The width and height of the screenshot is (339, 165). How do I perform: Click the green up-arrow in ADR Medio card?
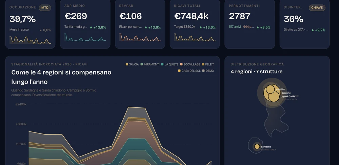pyautogui.click(x=91, y=27)
